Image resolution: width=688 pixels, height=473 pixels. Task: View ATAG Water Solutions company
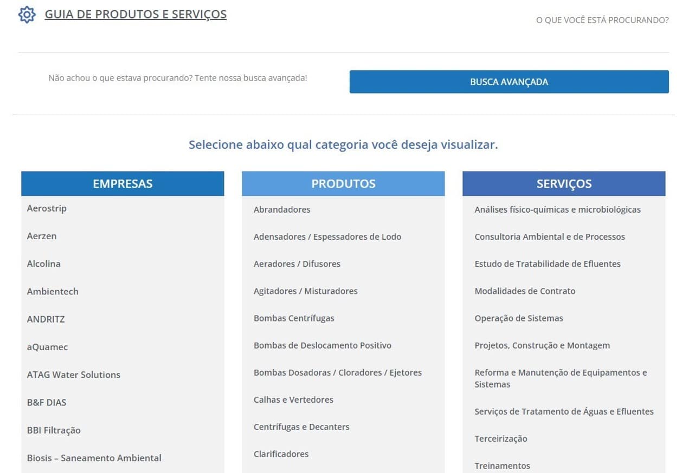pyautogui.click(x=74, y=375)
